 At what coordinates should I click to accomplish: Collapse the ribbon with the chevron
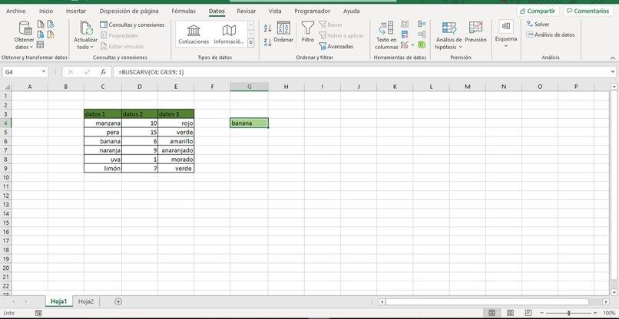[x=613, y=58]
